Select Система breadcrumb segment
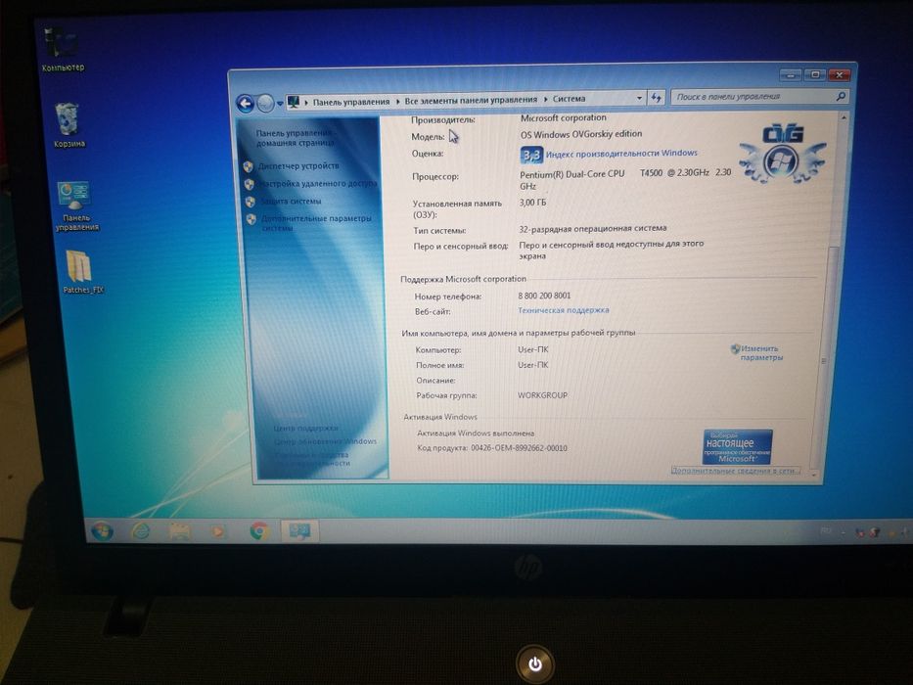The height and width of the screenshot is (685, 913). (x=569, y=99)
